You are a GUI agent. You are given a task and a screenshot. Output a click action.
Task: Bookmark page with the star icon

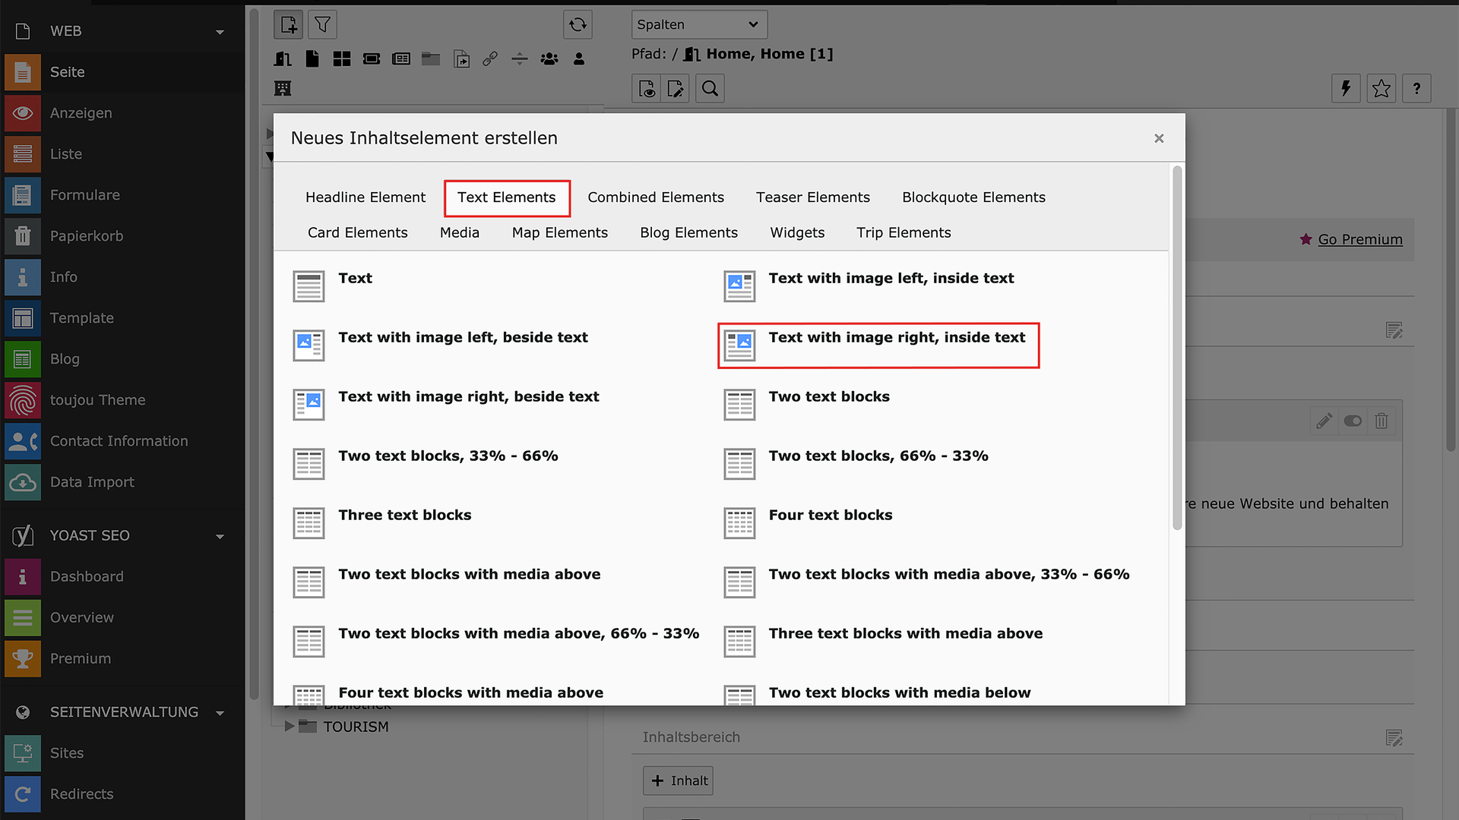1381,89
